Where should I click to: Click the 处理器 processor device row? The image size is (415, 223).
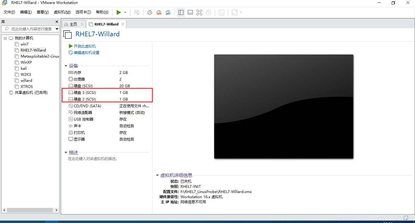click(x=109, y=79)
